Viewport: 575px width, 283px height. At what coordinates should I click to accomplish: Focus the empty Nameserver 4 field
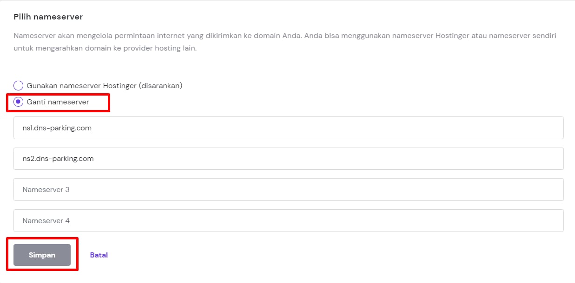pos(288,221)
